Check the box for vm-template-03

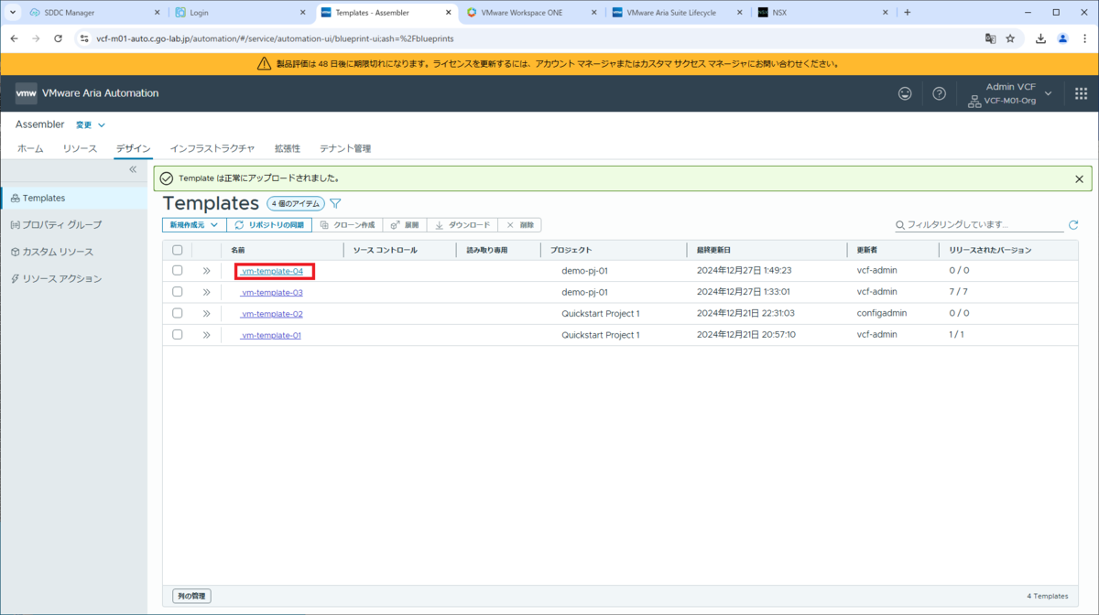click(178, 292)
